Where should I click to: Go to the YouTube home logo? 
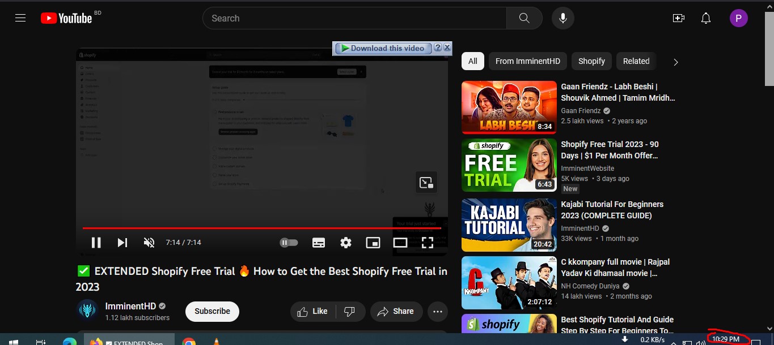[x=66, y=18]
